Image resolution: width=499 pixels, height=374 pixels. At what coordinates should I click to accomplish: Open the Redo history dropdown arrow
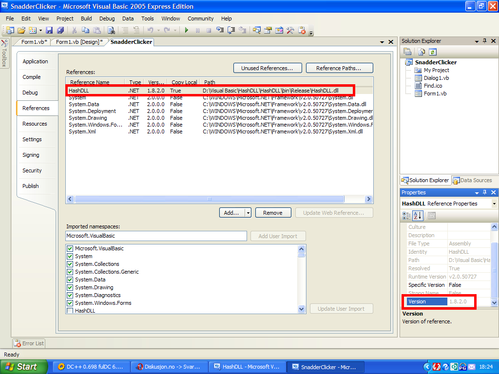click(175, 31)
